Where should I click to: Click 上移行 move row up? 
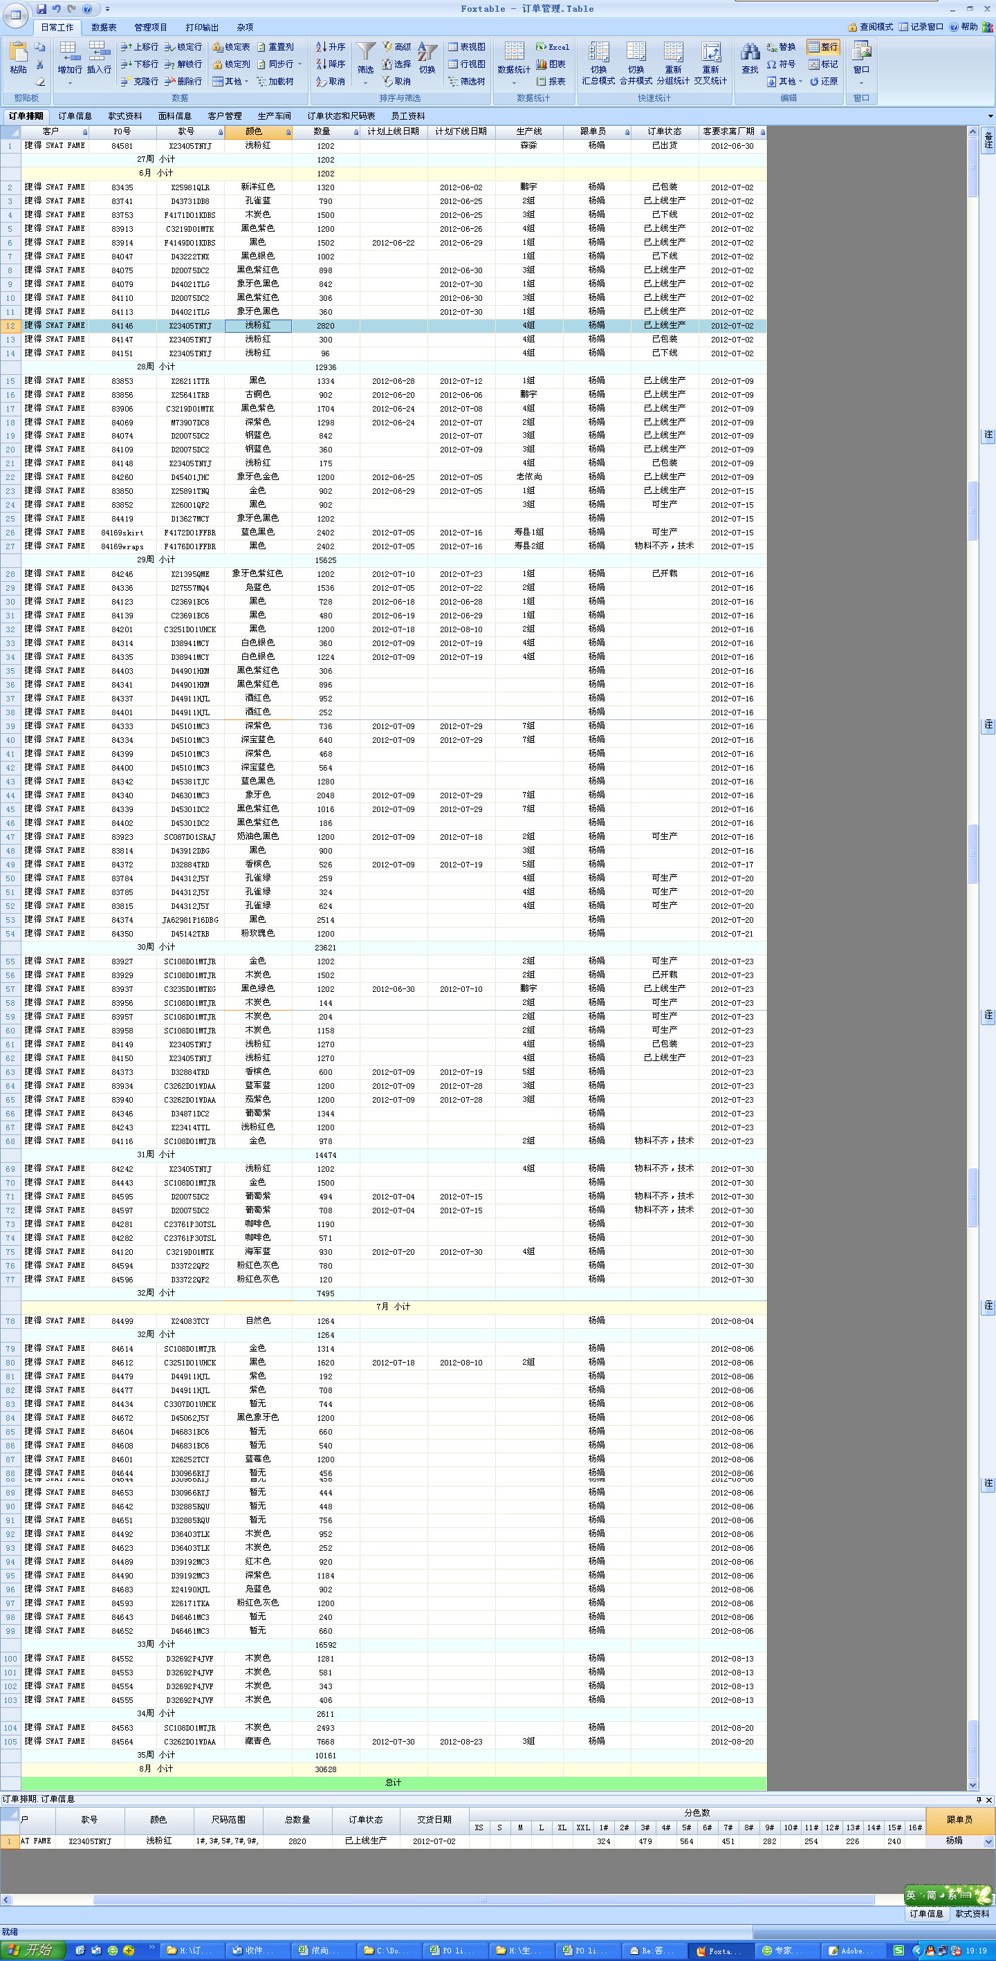139,46
